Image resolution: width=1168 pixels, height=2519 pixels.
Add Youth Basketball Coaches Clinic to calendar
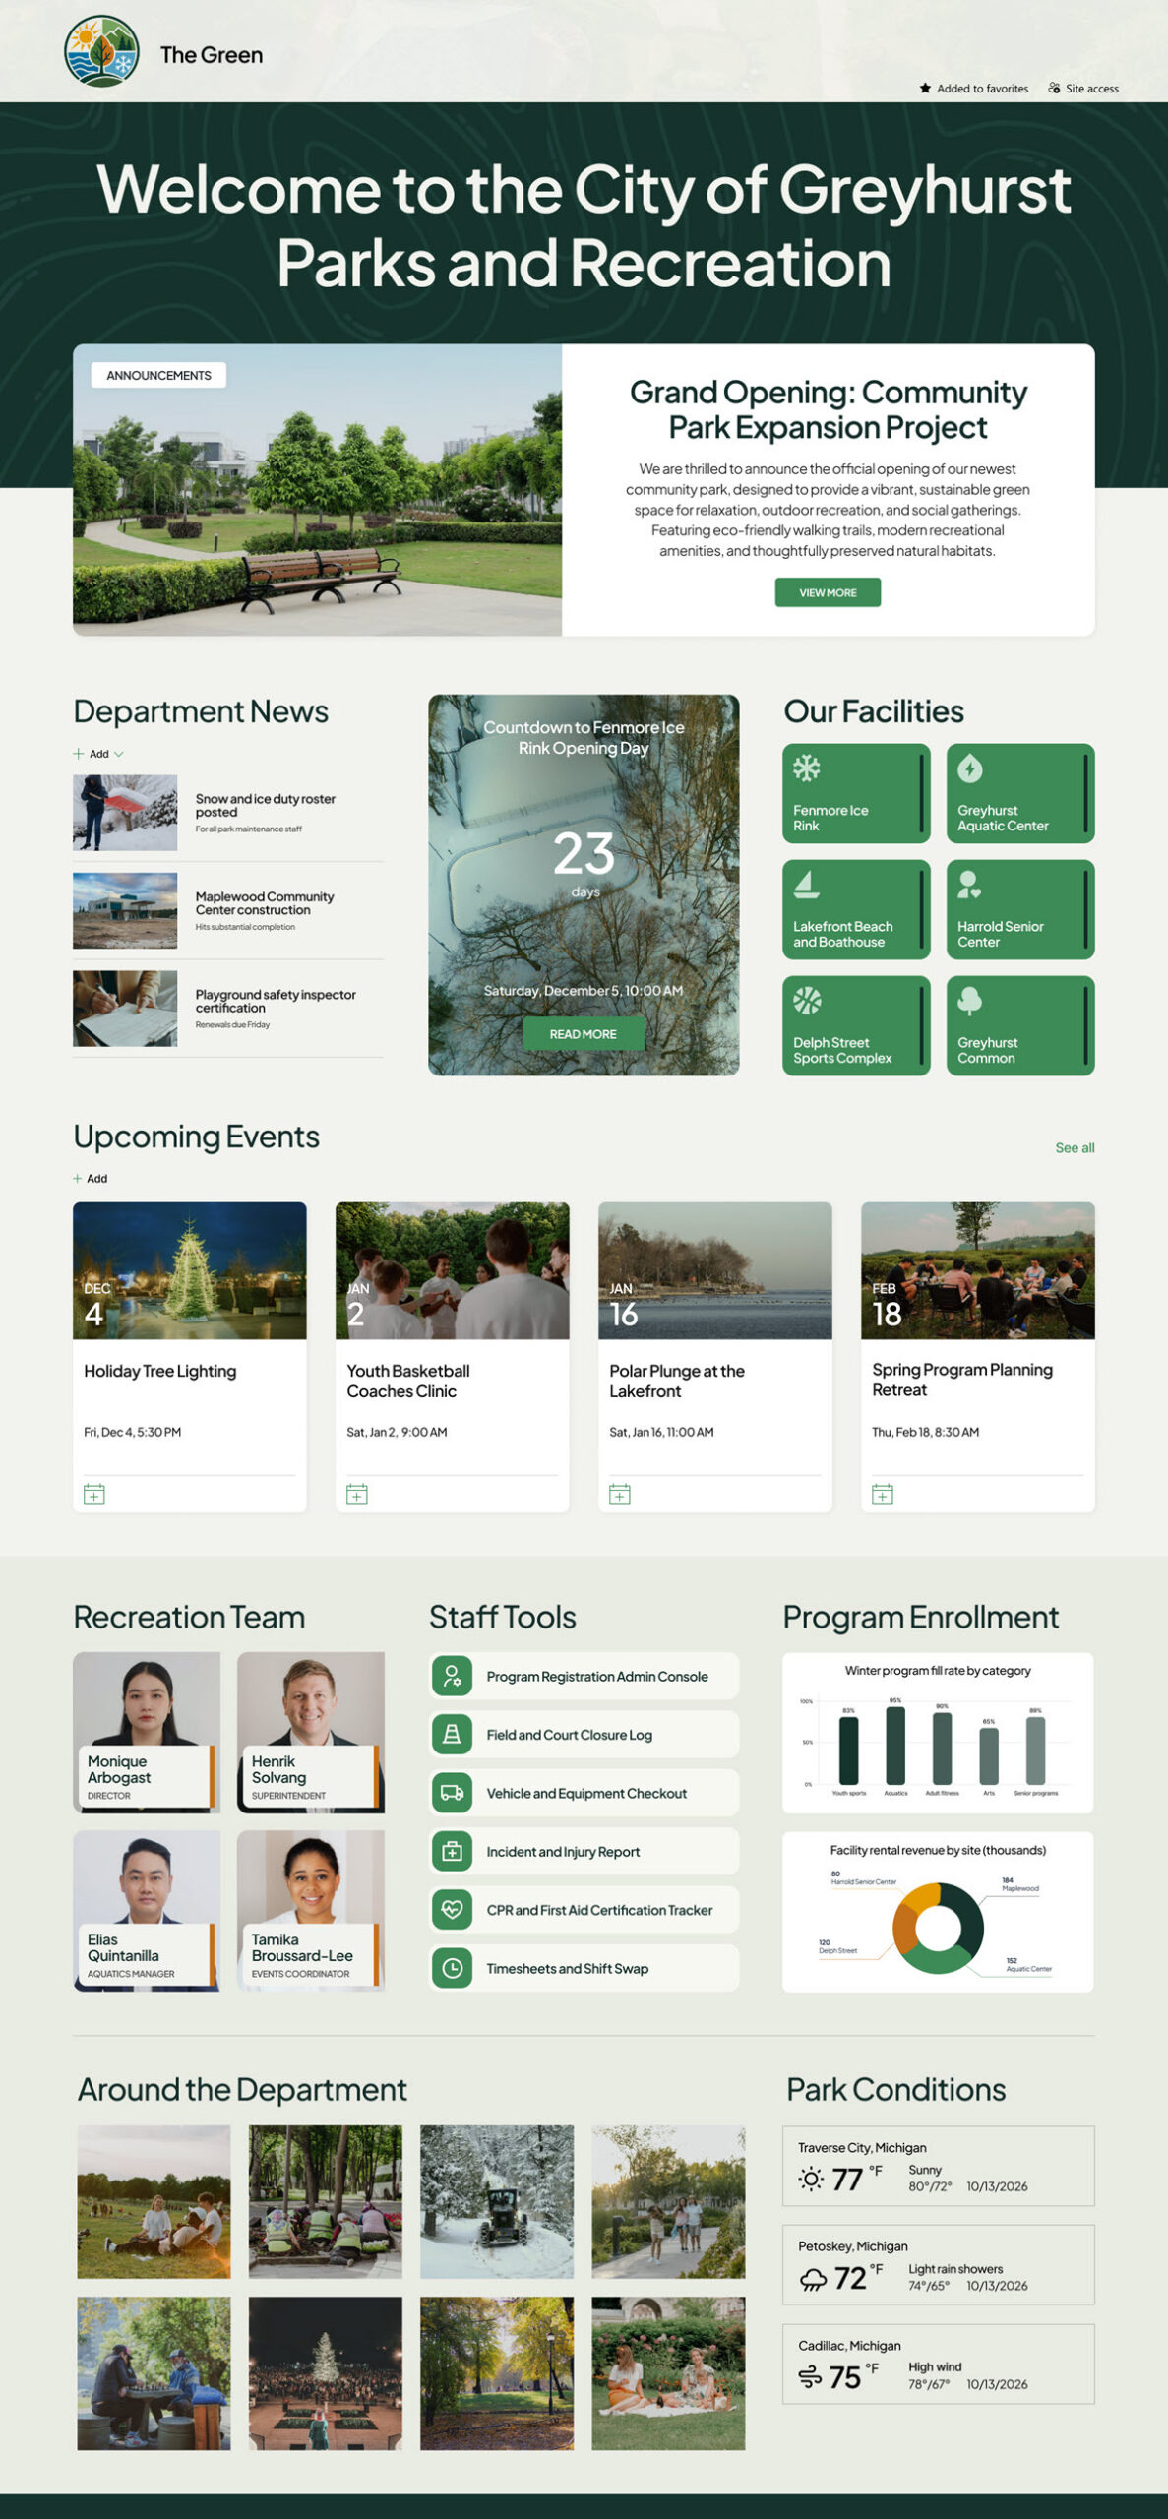click(357, 1494)
